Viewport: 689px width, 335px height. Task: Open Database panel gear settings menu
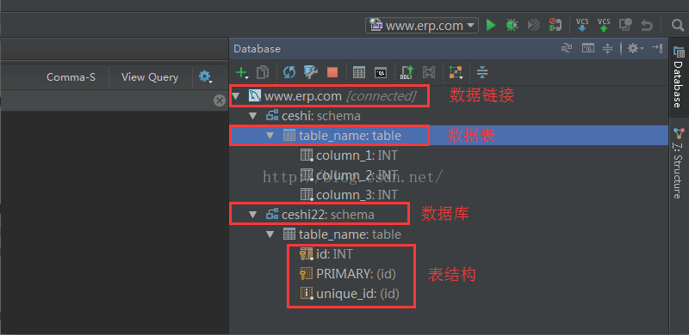point(635,48)
